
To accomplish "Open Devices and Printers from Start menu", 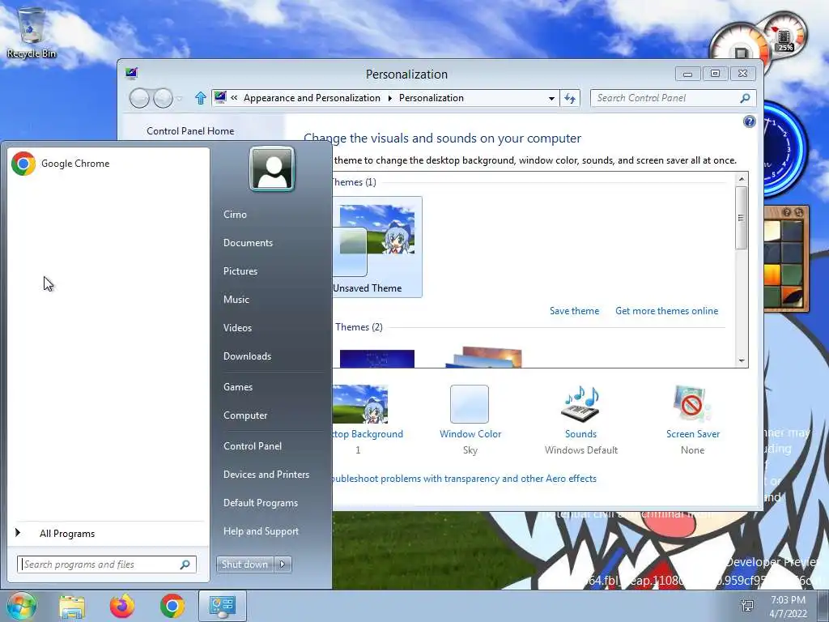I will click(x=266, y=475).
